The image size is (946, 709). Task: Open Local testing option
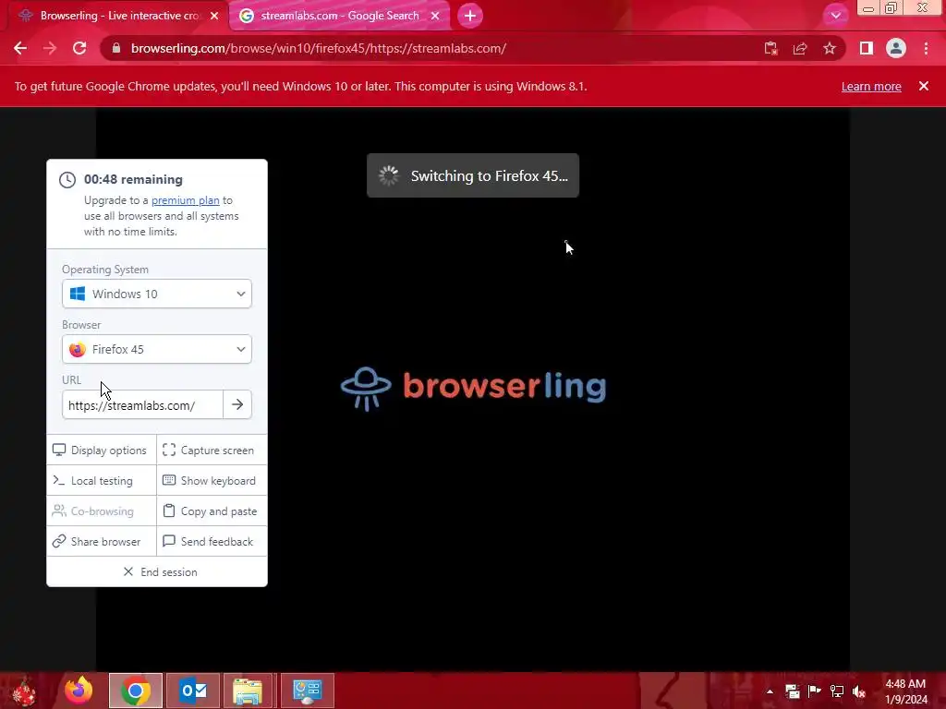(x=102, y=480)
